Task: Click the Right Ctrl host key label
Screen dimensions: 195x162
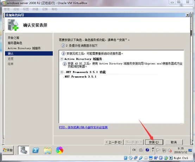Action: pos(181,158)
